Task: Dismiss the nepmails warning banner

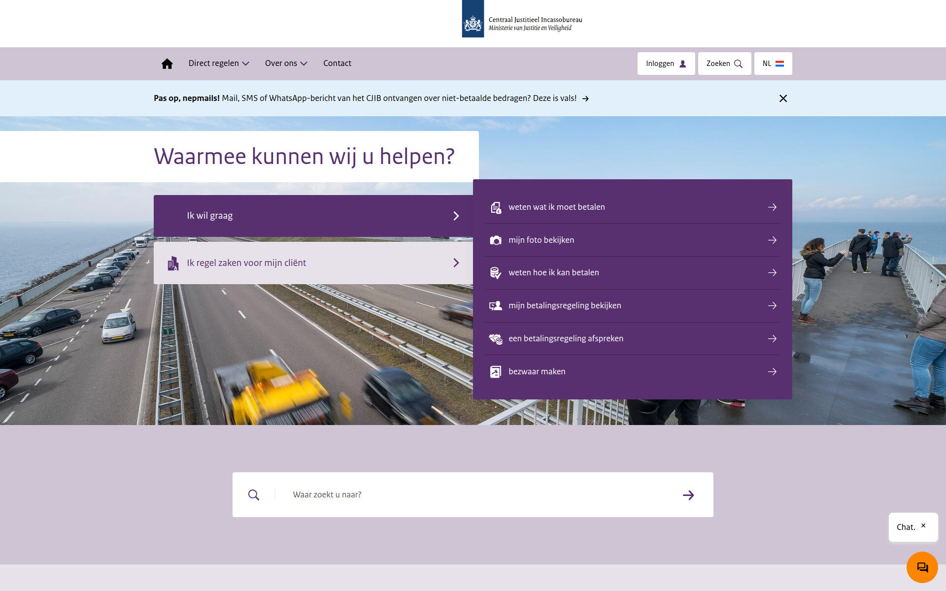Action: click(x=783, y=98)
